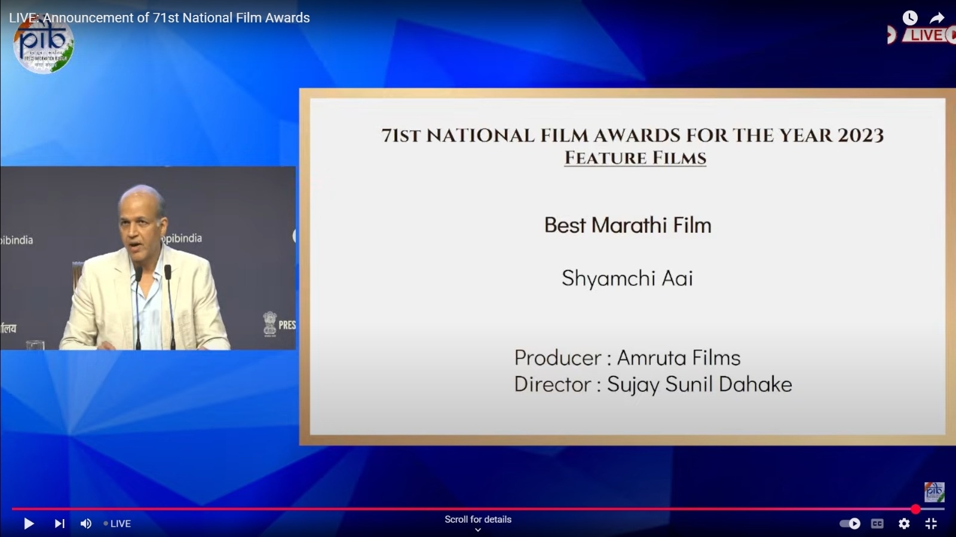Image resolution: width=956 pixels, height=537 pixels.
Task: Open the Share arrow icon
Action: (x=937, y=18)
